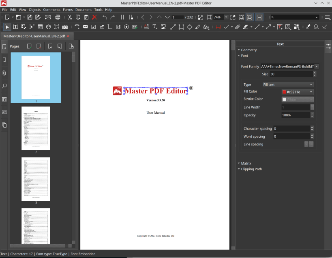Select the Check Box form tool

(x=93, y=27)
